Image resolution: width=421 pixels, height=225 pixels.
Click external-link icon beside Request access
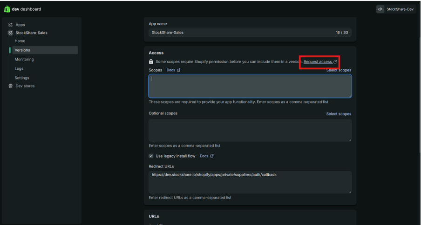[x=335, y=62]
